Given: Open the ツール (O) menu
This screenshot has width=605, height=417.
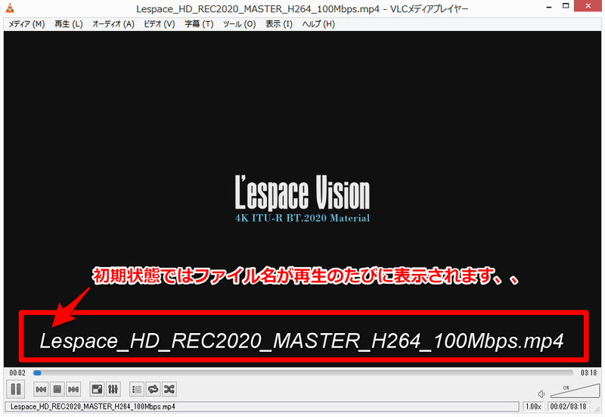Looking at the screenshot, I should 239,24.
